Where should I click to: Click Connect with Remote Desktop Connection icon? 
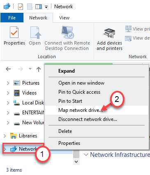point(67,33)
